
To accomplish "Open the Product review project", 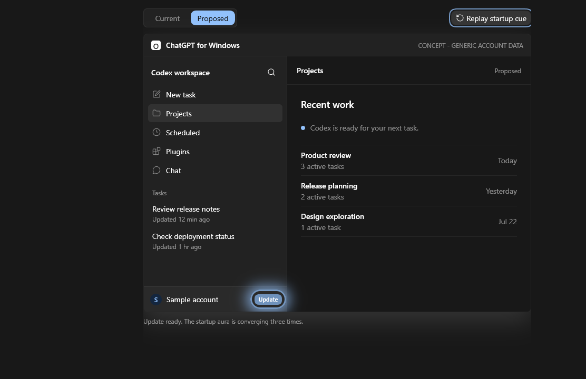I will (x=409, y=161).
